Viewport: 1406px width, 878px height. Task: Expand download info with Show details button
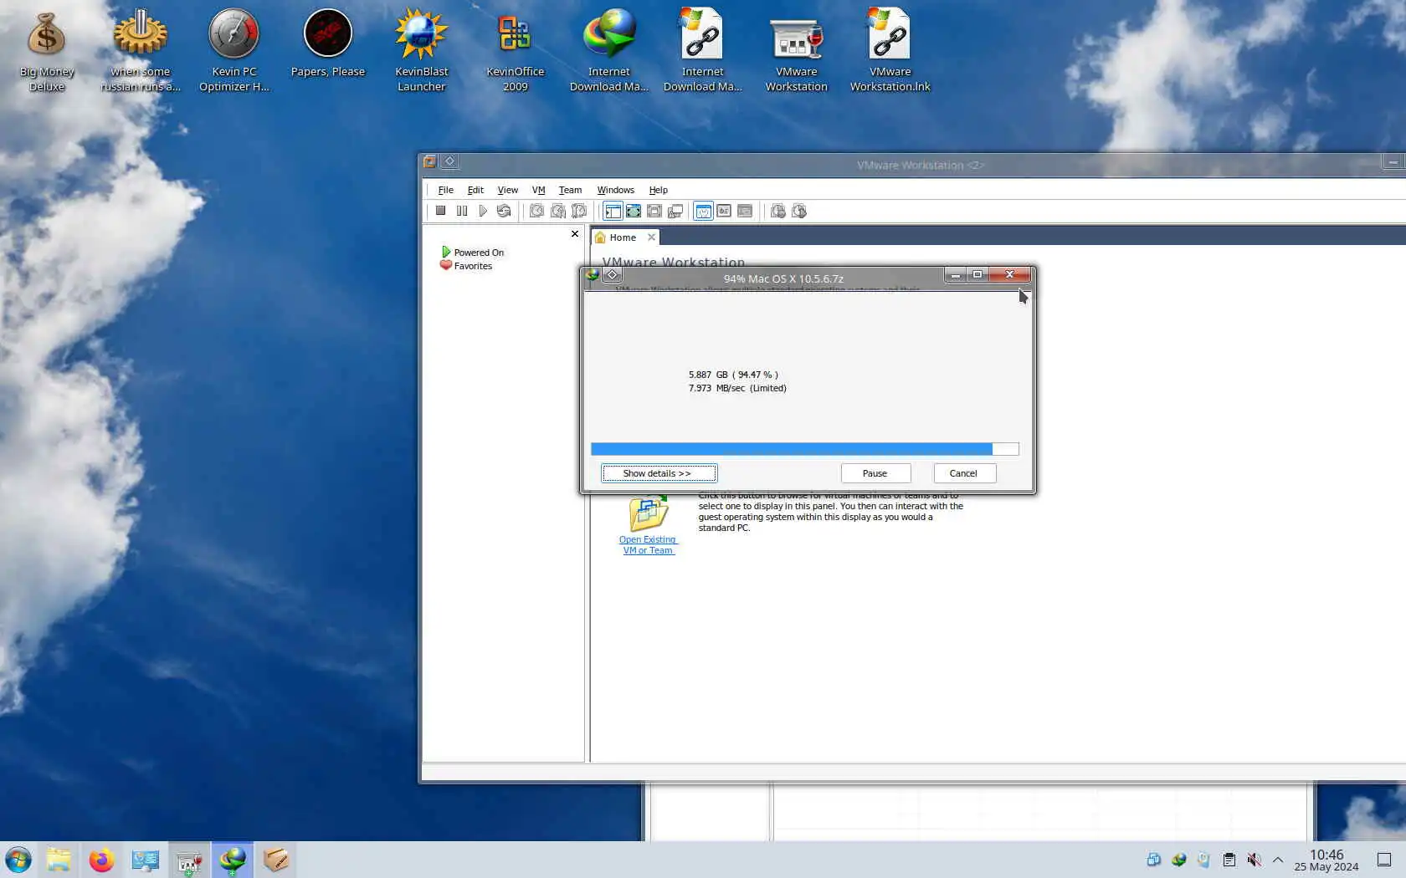coord(659,473)
